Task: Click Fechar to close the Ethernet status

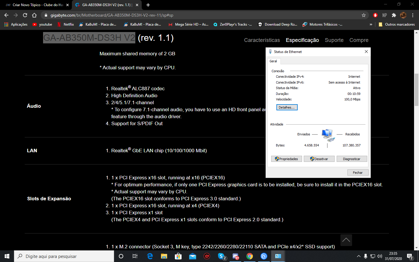Action: pyautogui.click(x=358, y=173)
